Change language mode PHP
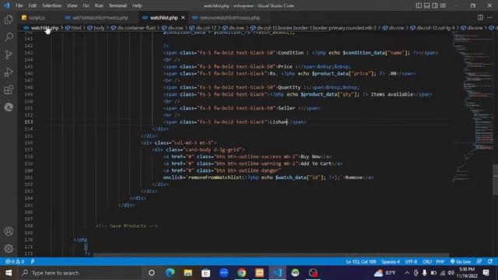The width and height of the screenshot is (498, 280). click(440, 261)
